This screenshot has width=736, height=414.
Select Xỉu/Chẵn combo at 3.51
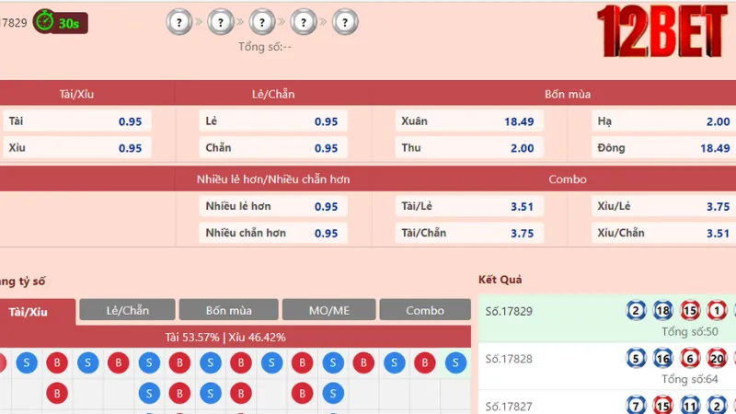click(x=663, y=233)
